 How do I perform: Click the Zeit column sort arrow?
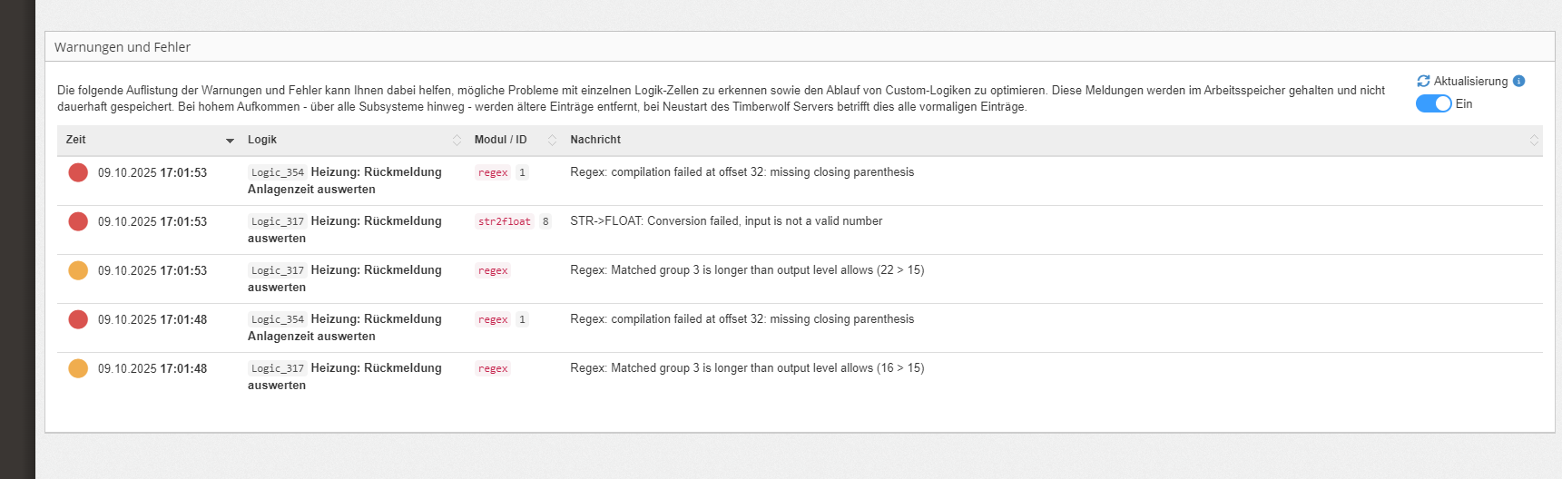click(x=230, y=141)
